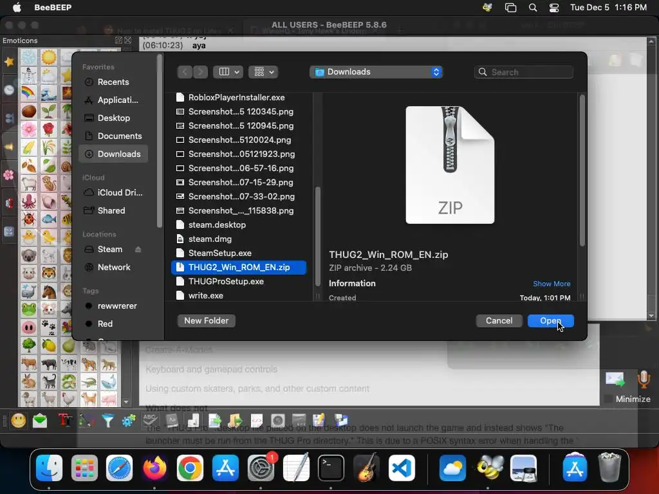Select Desktop in the sidebar

click(x=113, y=118)
